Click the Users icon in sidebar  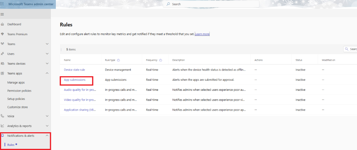(2, 54)
